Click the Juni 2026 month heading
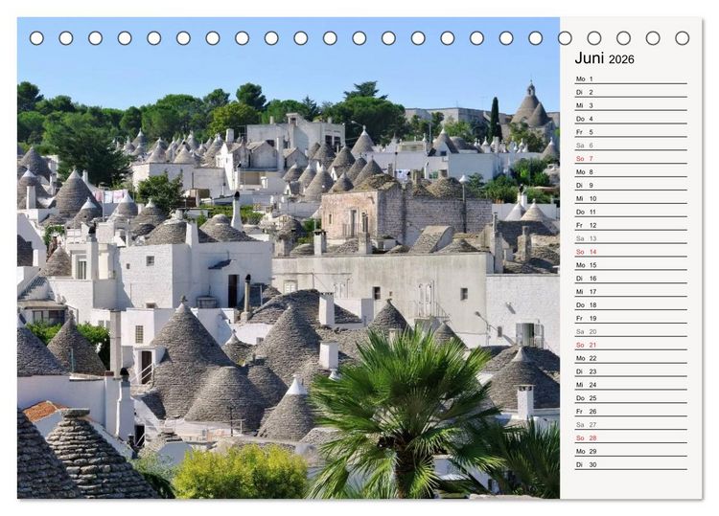The image size is (719, 516). click(x=604, y=58)
